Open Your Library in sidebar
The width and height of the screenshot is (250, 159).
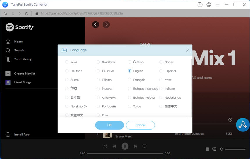point(19,59)
